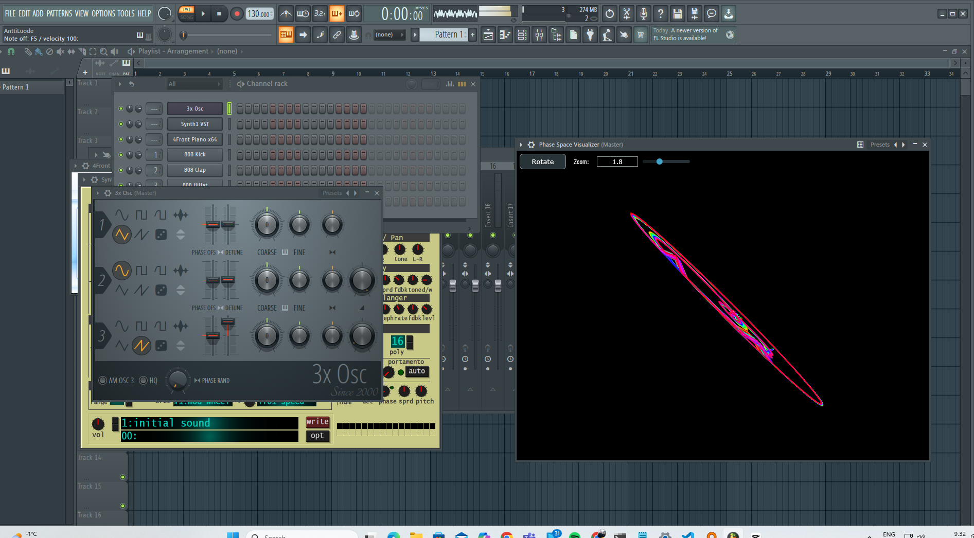The width and height of the screenshot is (974, 538).
Task: Open the Playlist view icon
Action: tap(488, 35)
